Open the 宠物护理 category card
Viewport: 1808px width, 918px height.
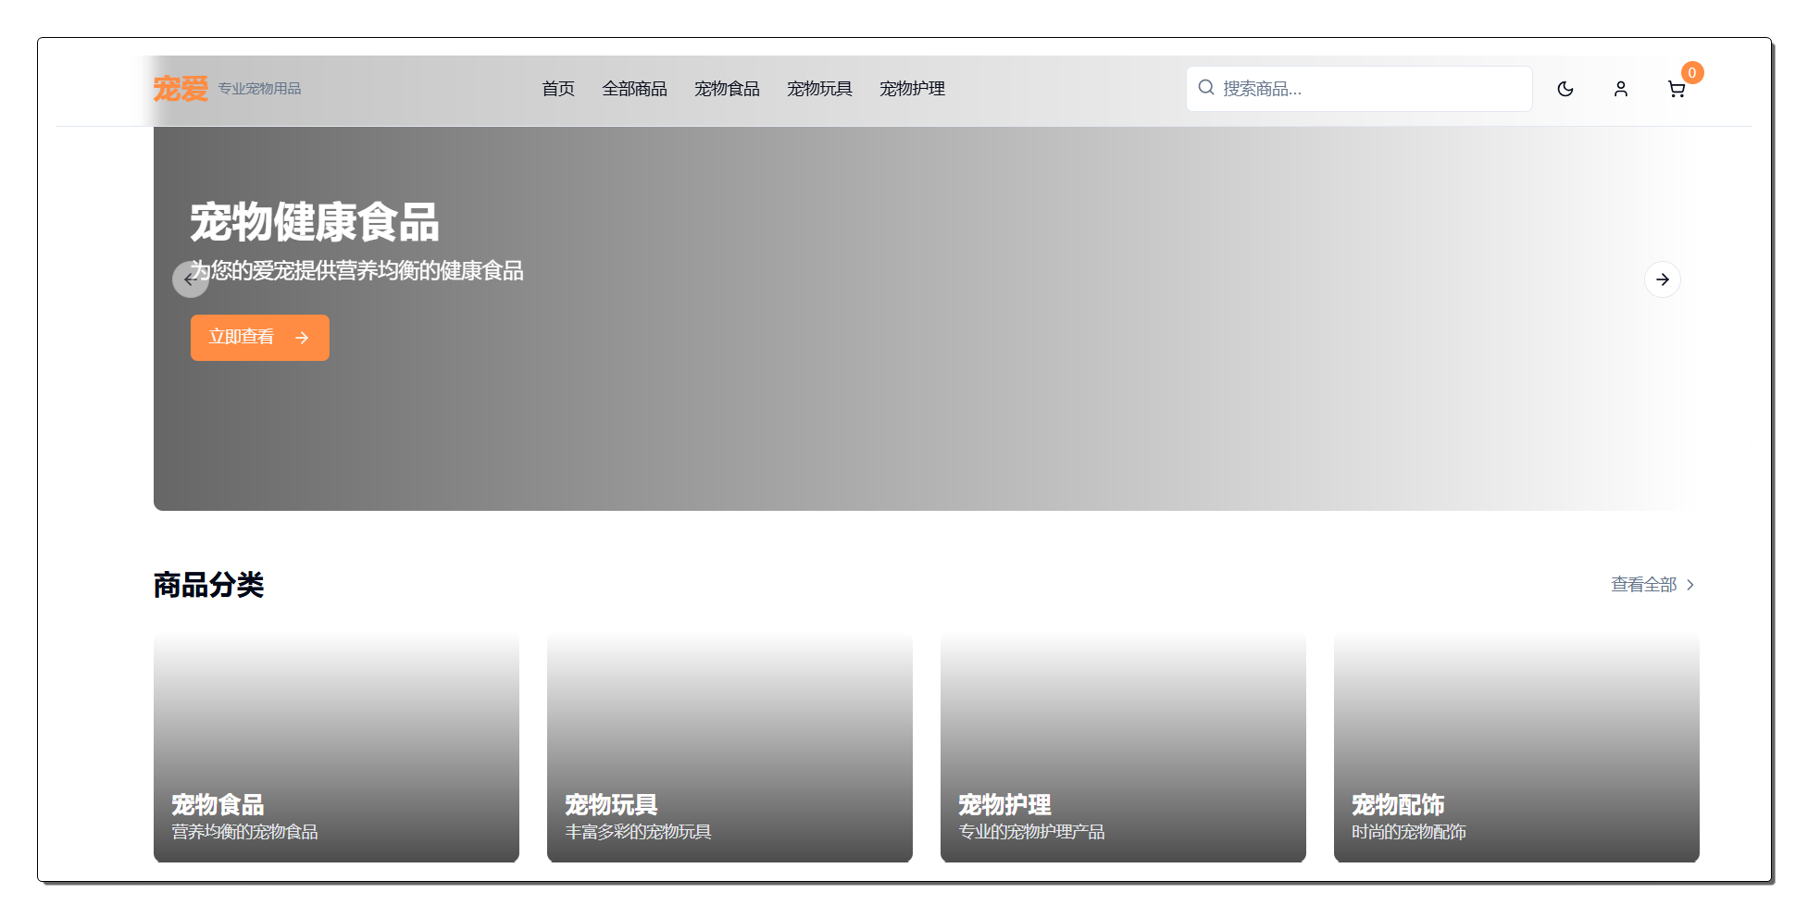pos(1123,748)
